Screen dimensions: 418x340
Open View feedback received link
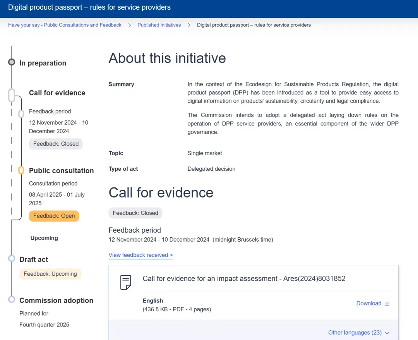point(140,255)
